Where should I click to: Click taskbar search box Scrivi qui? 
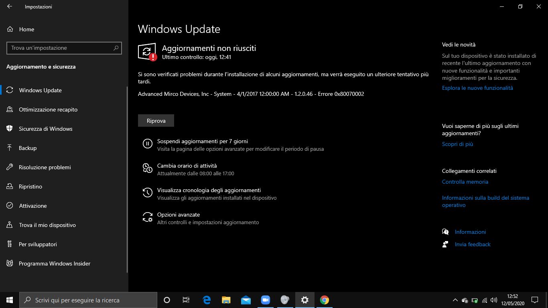coord(88,300)
